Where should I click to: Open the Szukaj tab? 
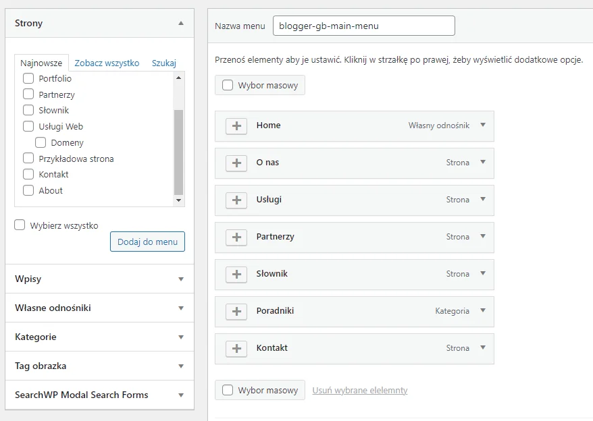point(163,63)
